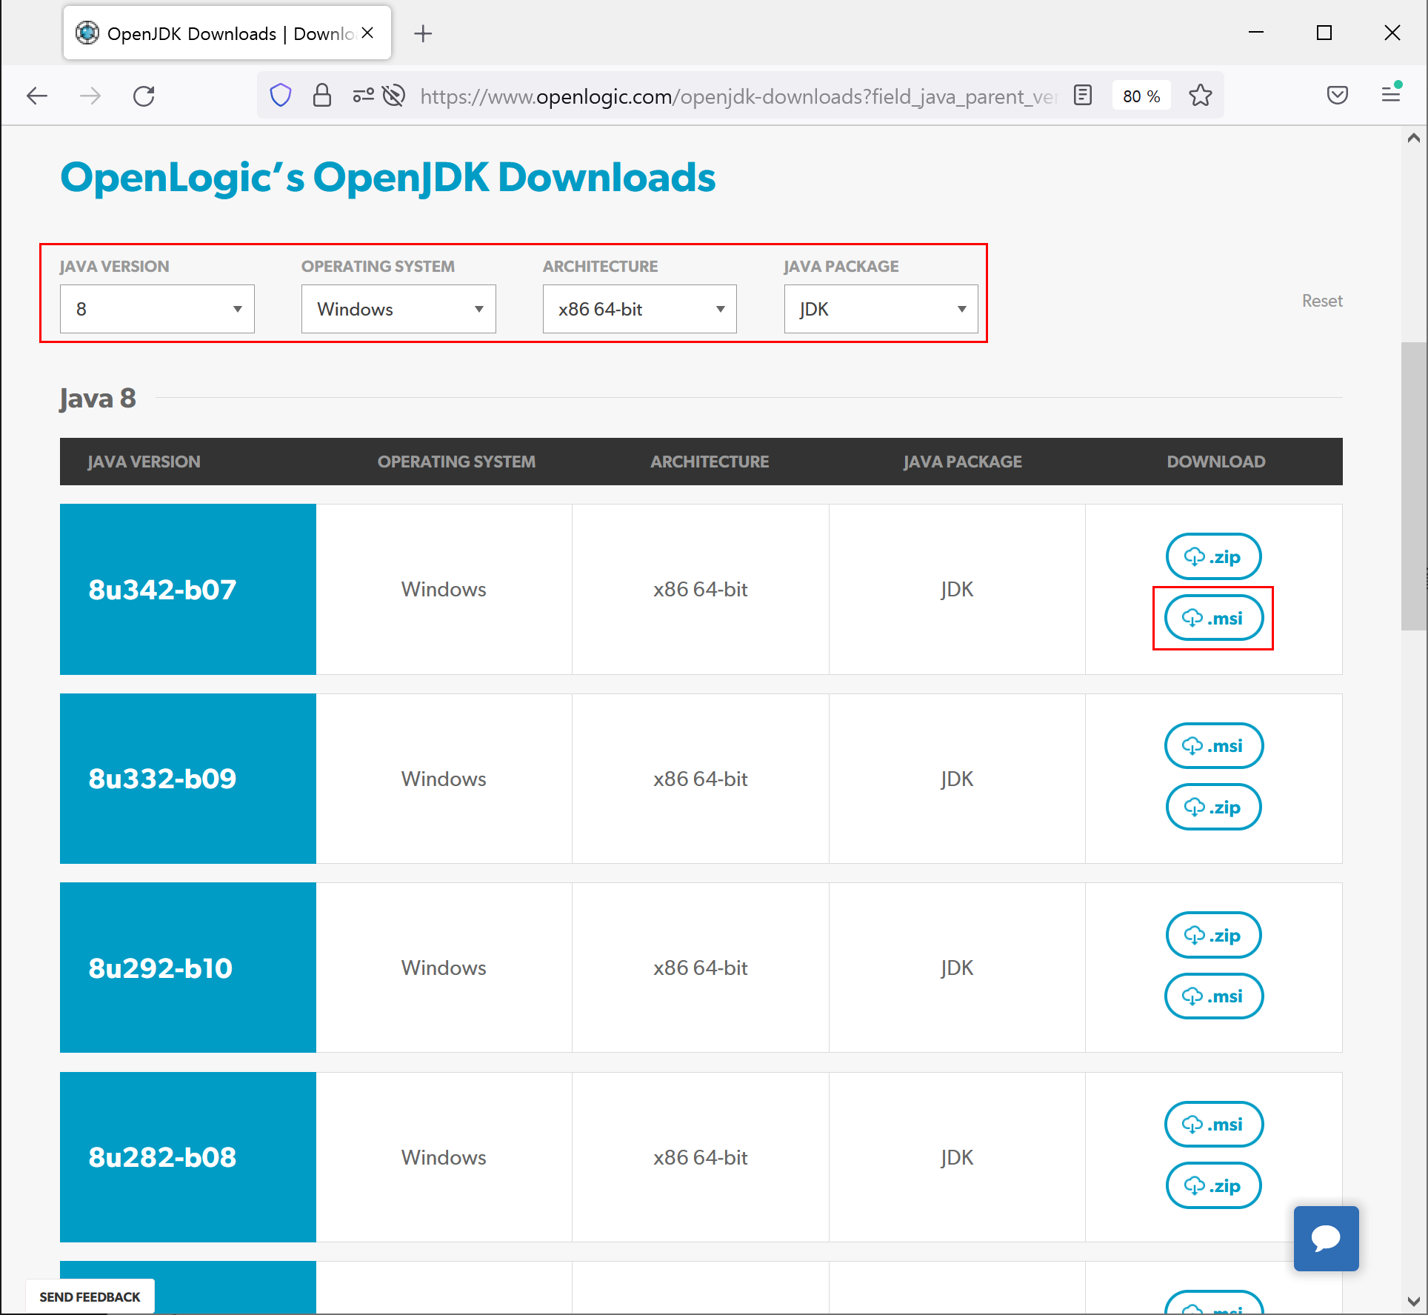1428x1315 pixels.
Task: Reload the current page
Action: tap(144, 96)
